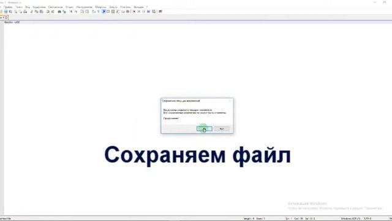
Task: Open the Инструменты menu
Action: [85, 7]
